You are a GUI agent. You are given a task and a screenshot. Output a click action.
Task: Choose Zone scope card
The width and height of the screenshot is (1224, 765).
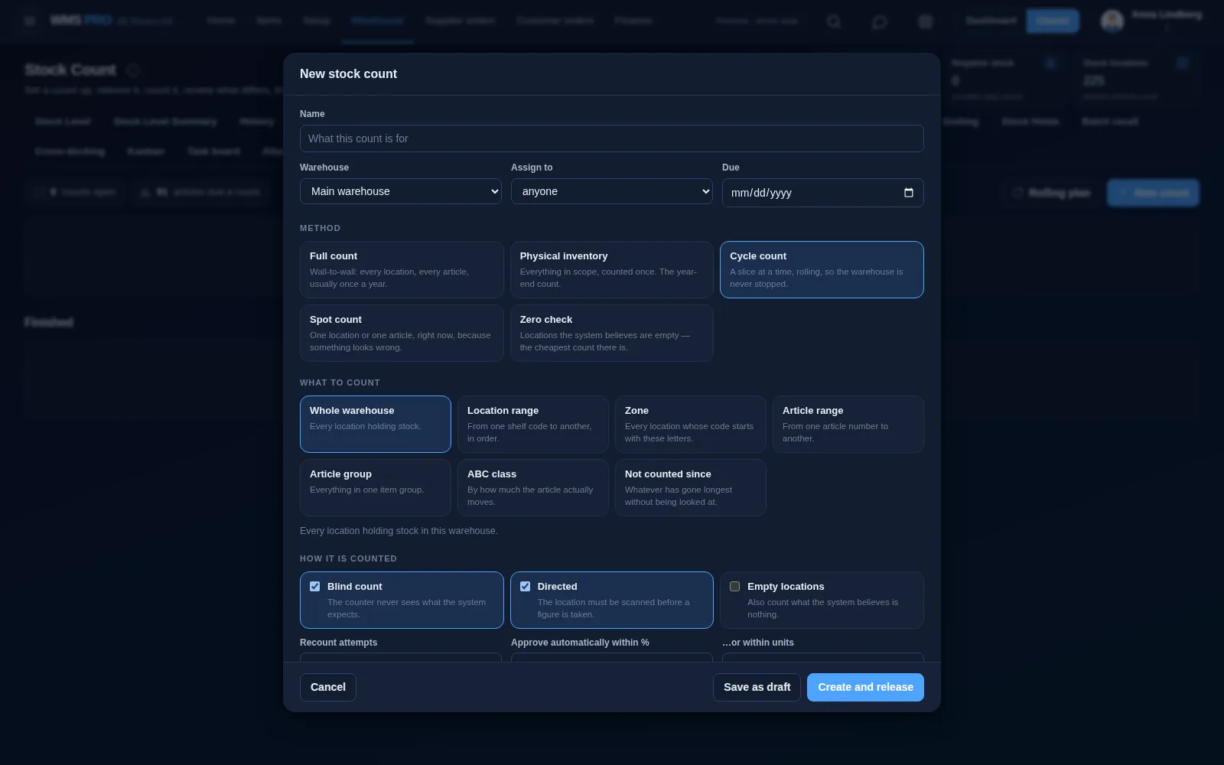[691, 425]
